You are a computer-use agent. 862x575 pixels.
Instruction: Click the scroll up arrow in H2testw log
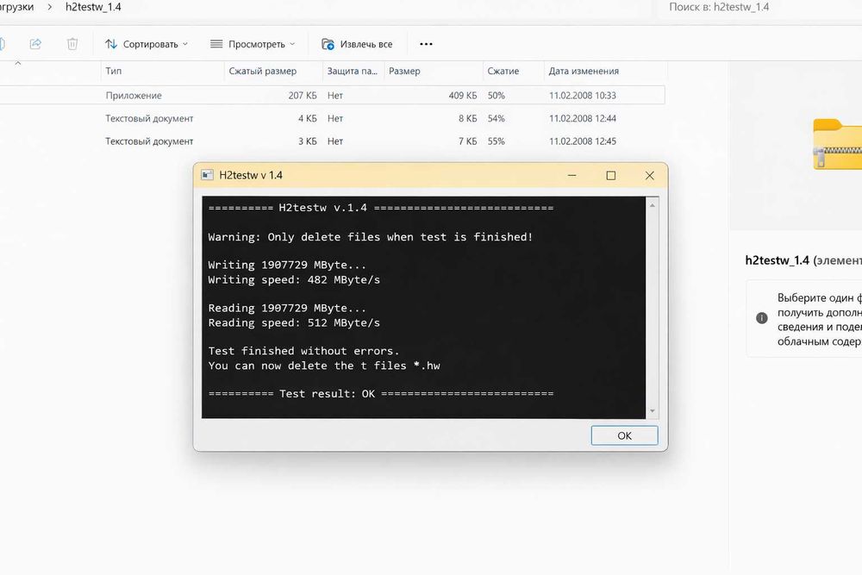pyautogui.click(x=653, y=205)
